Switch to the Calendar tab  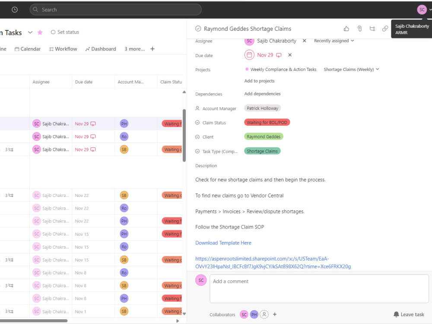coord(28,49)
